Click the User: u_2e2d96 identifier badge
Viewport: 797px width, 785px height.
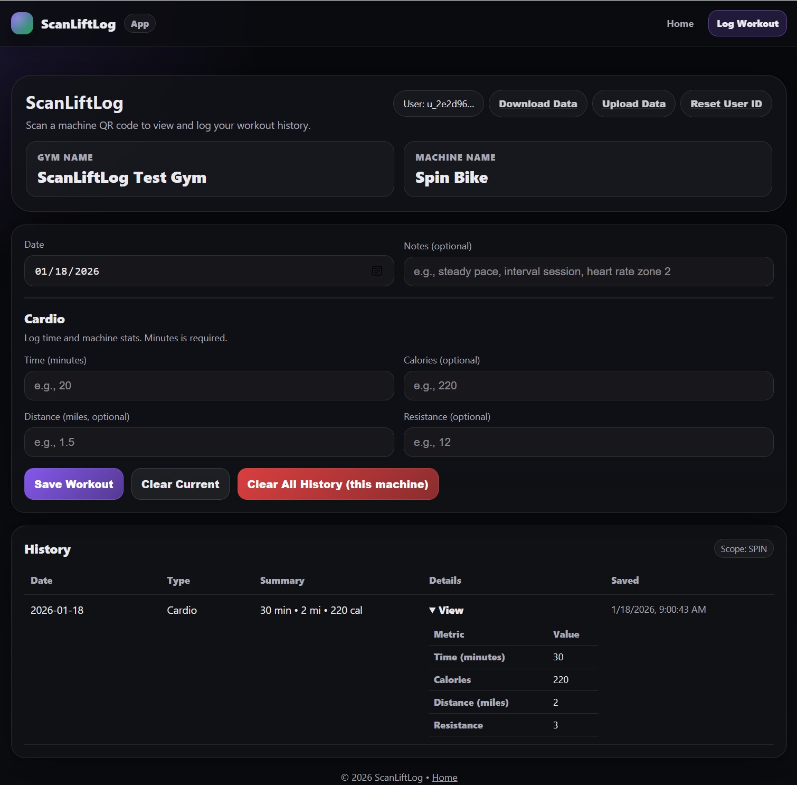click(x=438, y=104)
